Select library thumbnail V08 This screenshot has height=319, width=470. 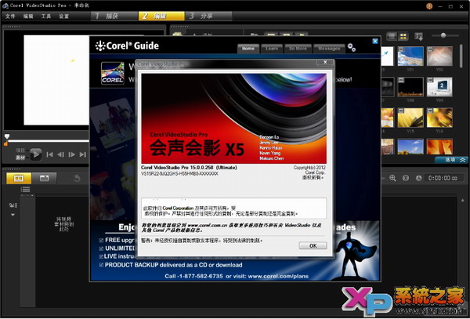tap(410, 87)
